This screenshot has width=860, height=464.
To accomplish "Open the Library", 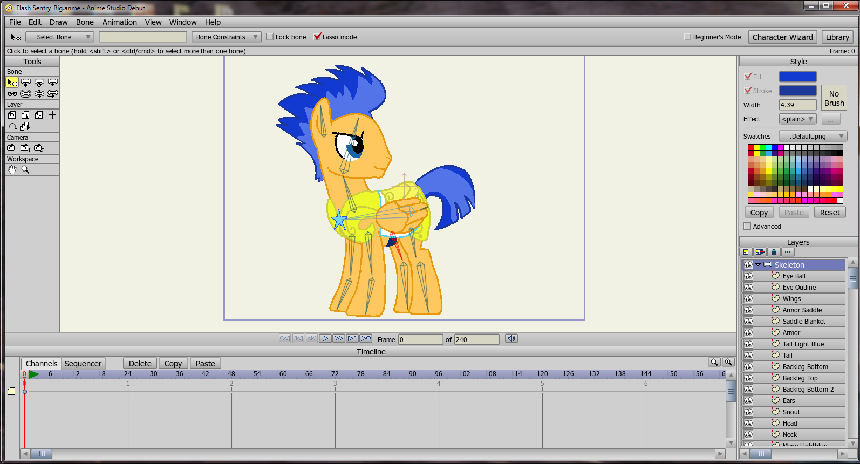I will point(837,37).
